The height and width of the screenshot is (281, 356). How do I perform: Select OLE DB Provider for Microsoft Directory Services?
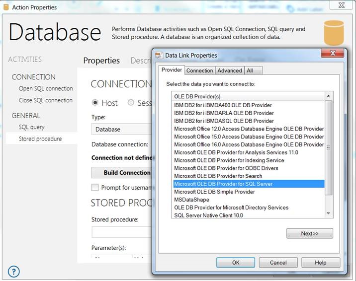click(x=249, y=208)
